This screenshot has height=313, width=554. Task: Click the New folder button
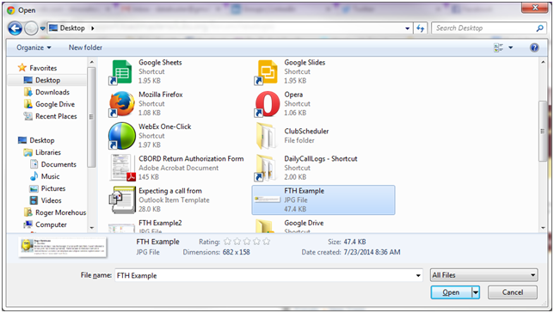pos(85,47)
